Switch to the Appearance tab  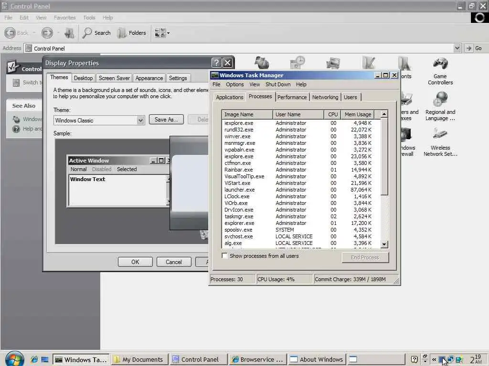click(149, 78)
